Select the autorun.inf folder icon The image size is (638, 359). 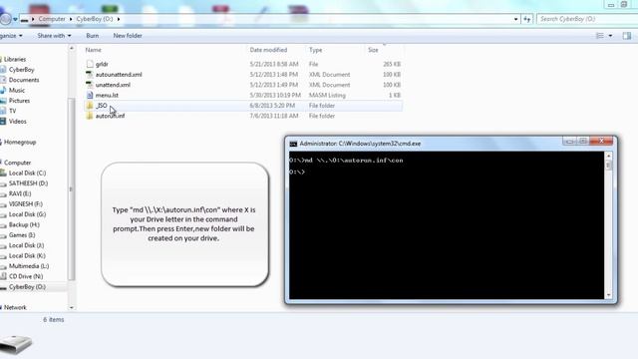pos(90,116)
